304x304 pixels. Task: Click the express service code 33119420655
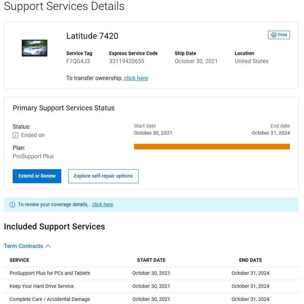[126, 61]
